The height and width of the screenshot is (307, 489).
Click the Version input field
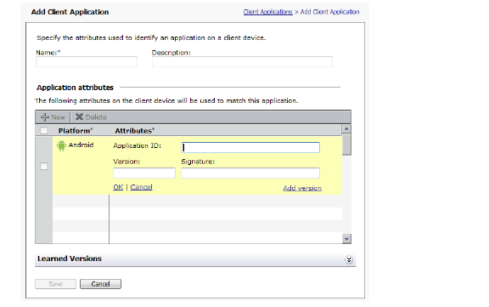point(144,173)
